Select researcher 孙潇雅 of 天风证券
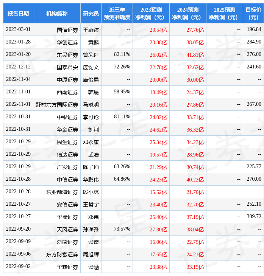264x276 pixels. (x=91, y=229)
